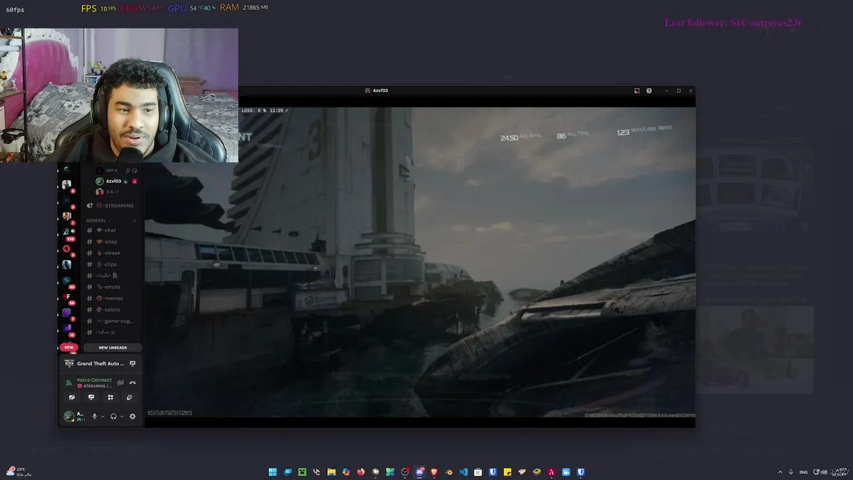The width and height of the screenshot is (853, 480).
Task: Disconnect from the voice channel
Action: (133, 383)
